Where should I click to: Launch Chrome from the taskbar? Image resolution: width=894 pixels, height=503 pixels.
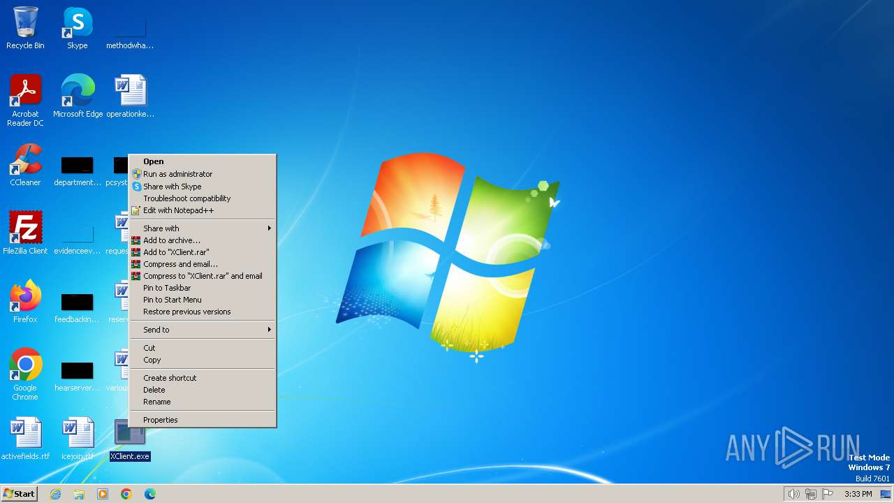[126, 494]
